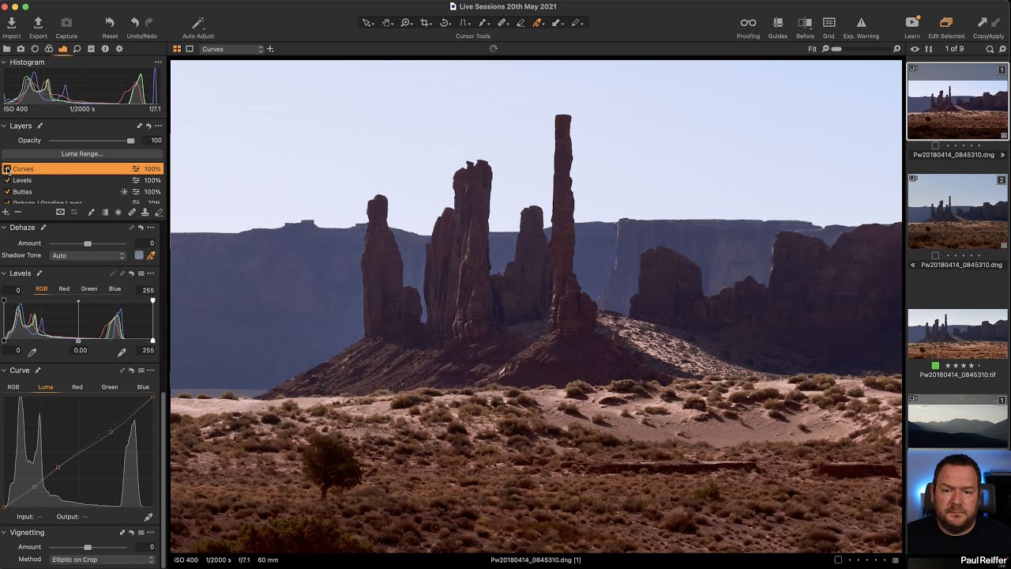
Task: Pick Dehaze shadow tone with the eyedropper
Action: point(151,255)
